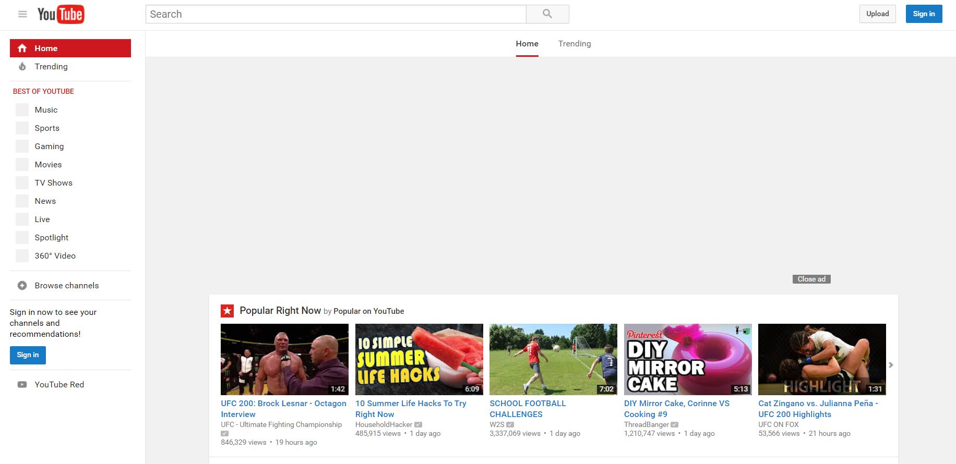The image size is (956, 464).
Task: Show next videos with the right arrow
Action: [x=891, y=365]
